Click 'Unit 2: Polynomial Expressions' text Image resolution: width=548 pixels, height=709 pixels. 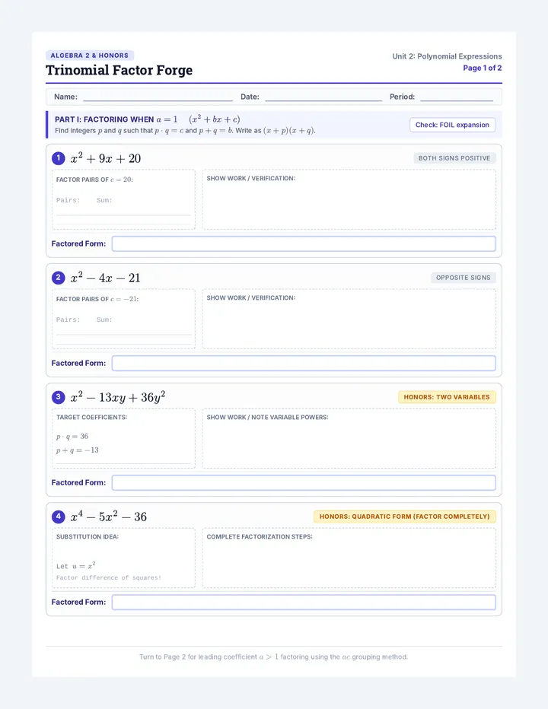click(447, 56)
